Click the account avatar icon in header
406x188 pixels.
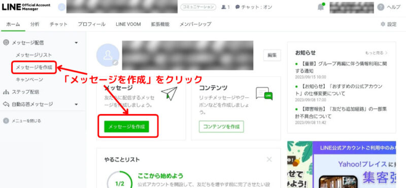pos(61,7)
